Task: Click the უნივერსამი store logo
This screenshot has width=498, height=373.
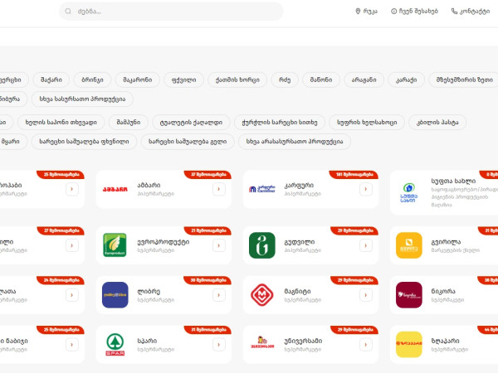Action: pos(262,342)
